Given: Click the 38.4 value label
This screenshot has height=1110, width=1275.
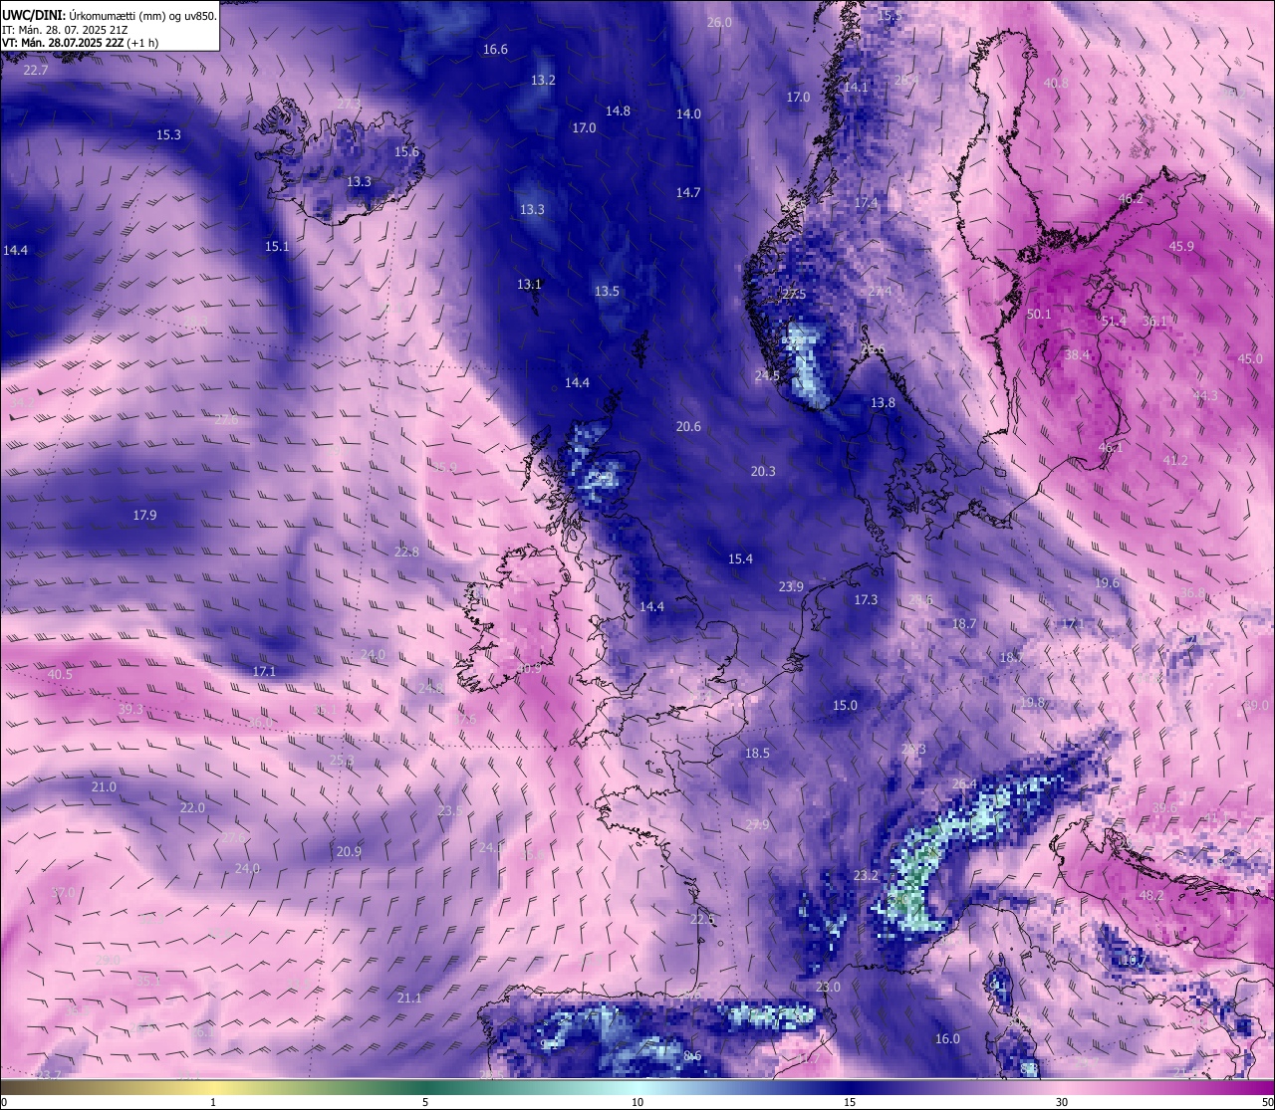Looking at the screenshot, I should point(1077,354).
